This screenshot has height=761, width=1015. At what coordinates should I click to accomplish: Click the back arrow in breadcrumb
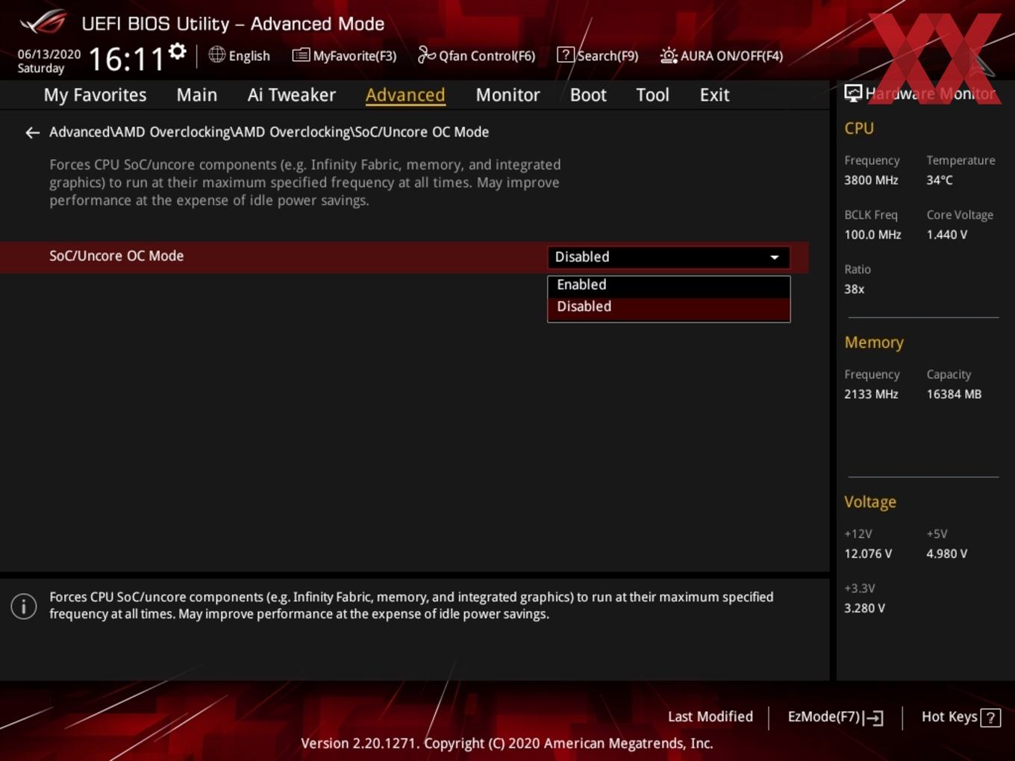(32, 133)
